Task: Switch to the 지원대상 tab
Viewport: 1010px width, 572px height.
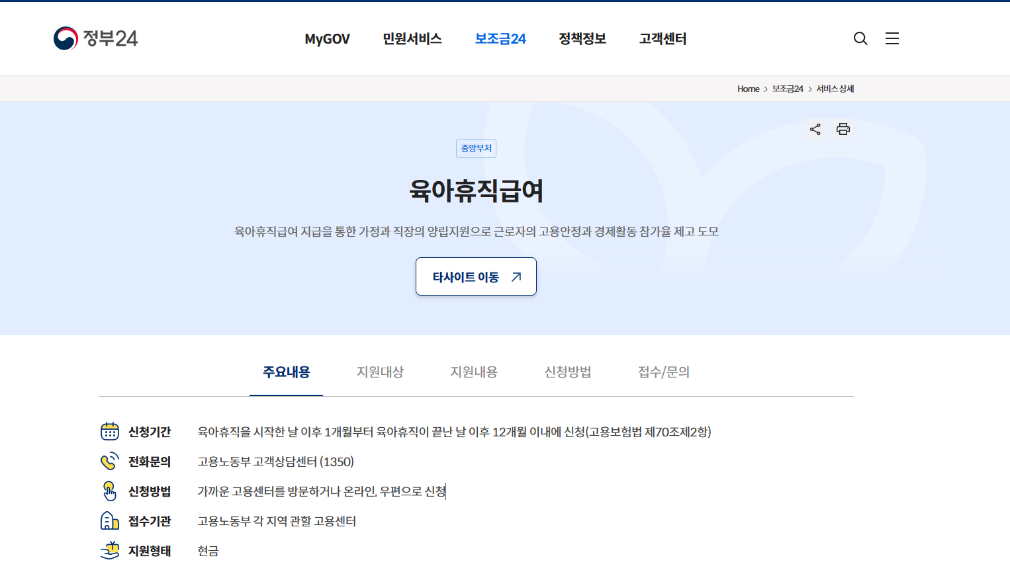Action: point(379,372)
